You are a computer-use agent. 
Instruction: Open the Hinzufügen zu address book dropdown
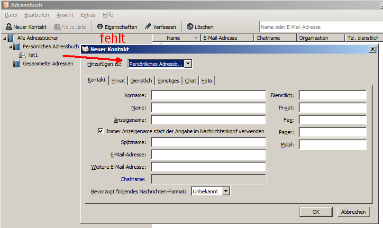[x=188, y=64]
